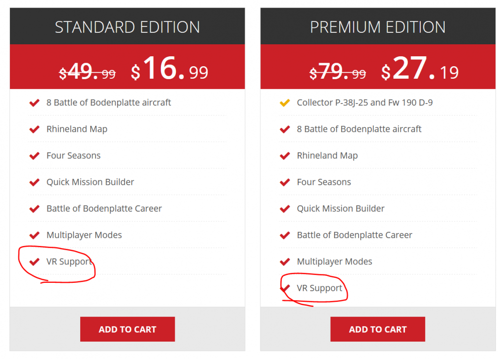This screenshot has width=498, height=359.
Task: Click the crossed-out $49.99 original price
Action: (x=87, y=73)
